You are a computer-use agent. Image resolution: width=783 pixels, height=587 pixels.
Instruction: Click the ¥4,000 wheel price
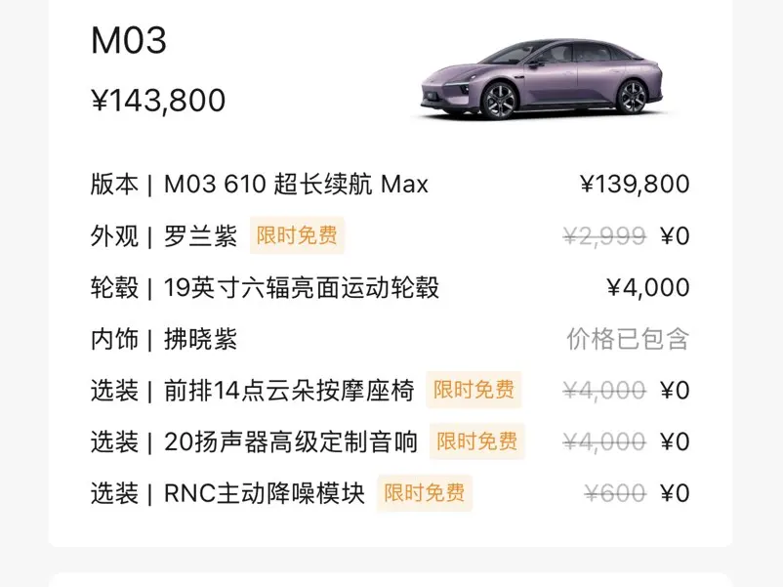point(647,287)
